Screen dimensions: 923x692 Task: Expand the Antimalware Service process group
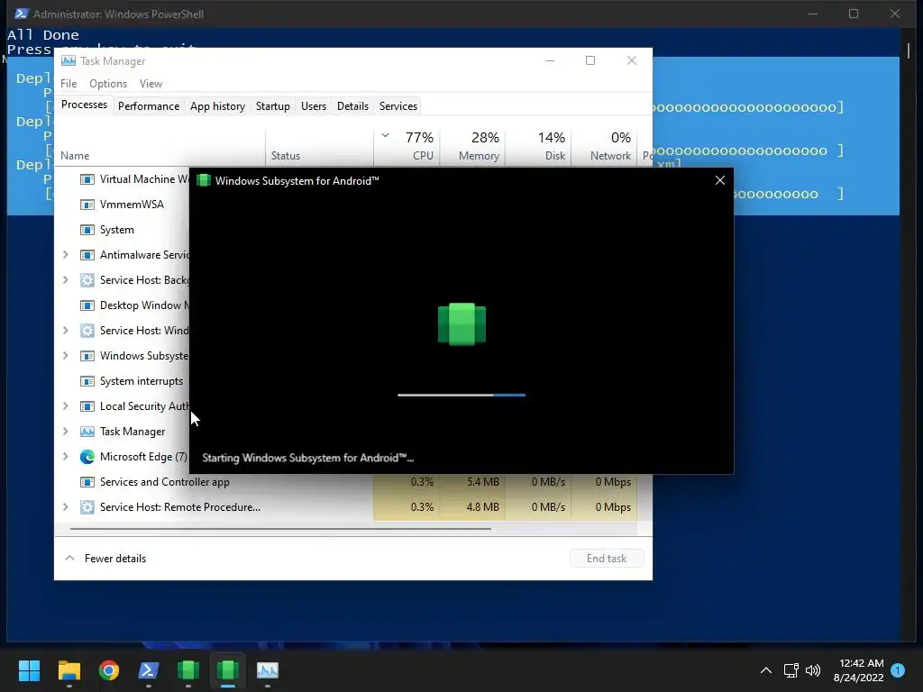point(65,255)
